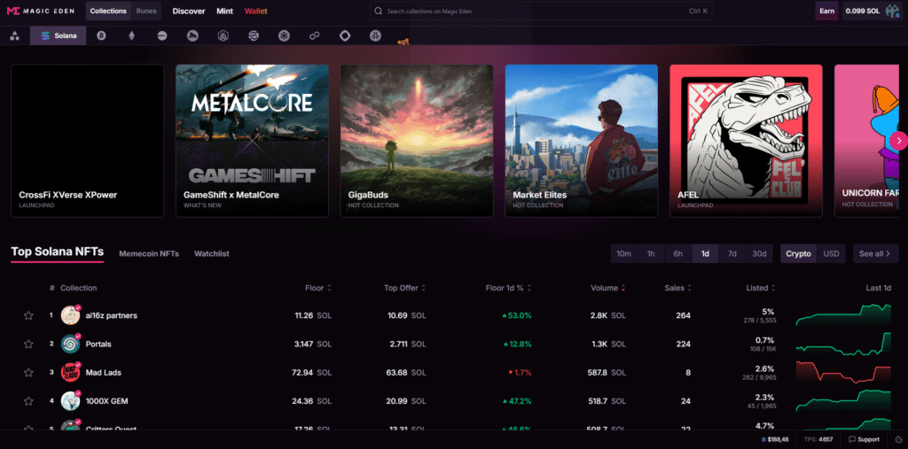This screenshot has height=449, width=908.
Task: Set the time range to 7d
Action: tap(732, 253)
